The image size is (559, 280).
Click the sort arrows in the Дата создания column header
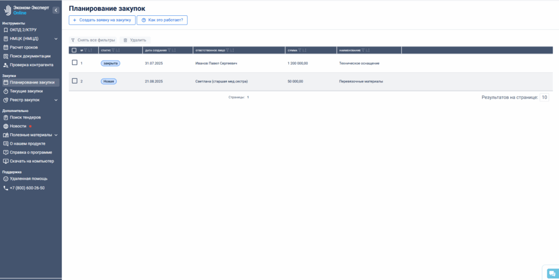pyautogui.click(x=174, y=50)
